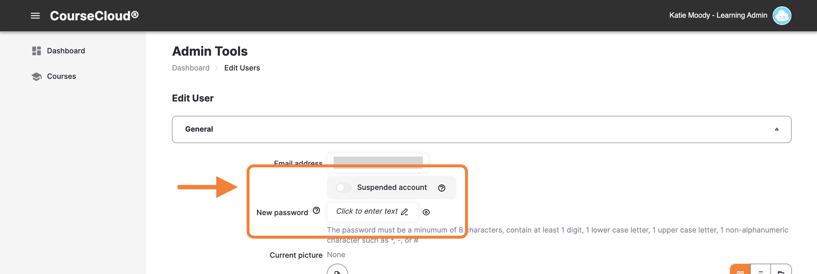Click the Courses graduation cap icon

coord(37,77)
